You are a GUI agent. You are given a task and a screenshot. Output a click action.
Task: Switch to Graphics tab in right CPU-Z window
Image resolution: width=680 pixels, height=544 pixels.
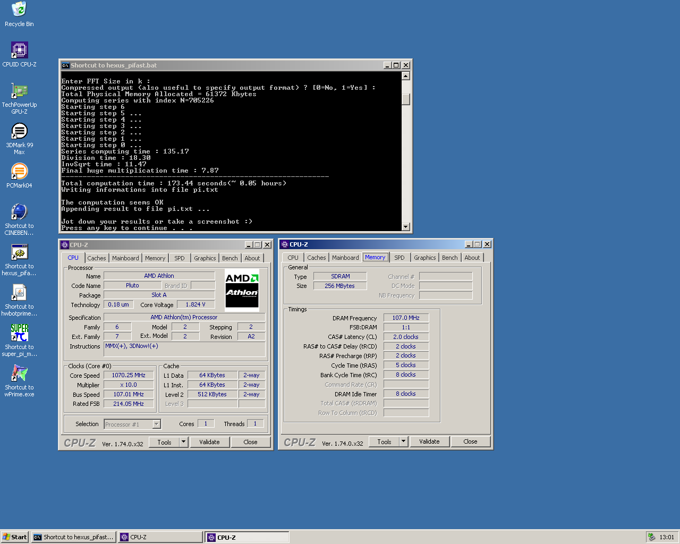[x=425, y=258]
